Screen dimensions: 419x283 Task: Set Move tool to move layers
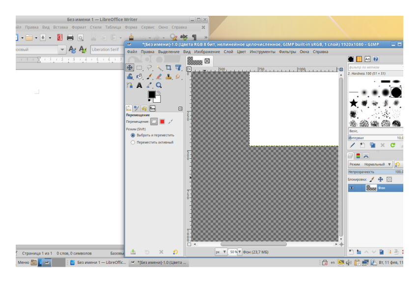coord(154,121)
